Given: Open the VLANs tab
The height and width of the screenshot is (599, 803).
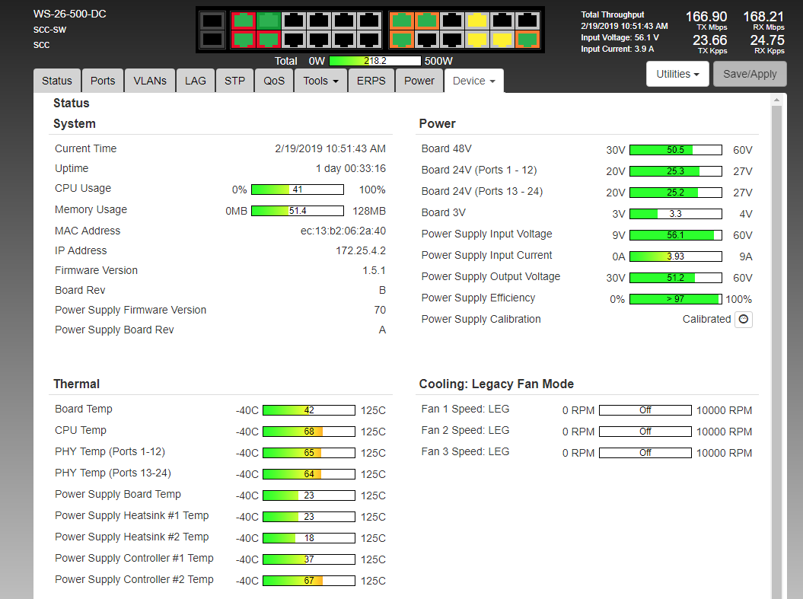Looking at the screenshot, I should point(150,81).
